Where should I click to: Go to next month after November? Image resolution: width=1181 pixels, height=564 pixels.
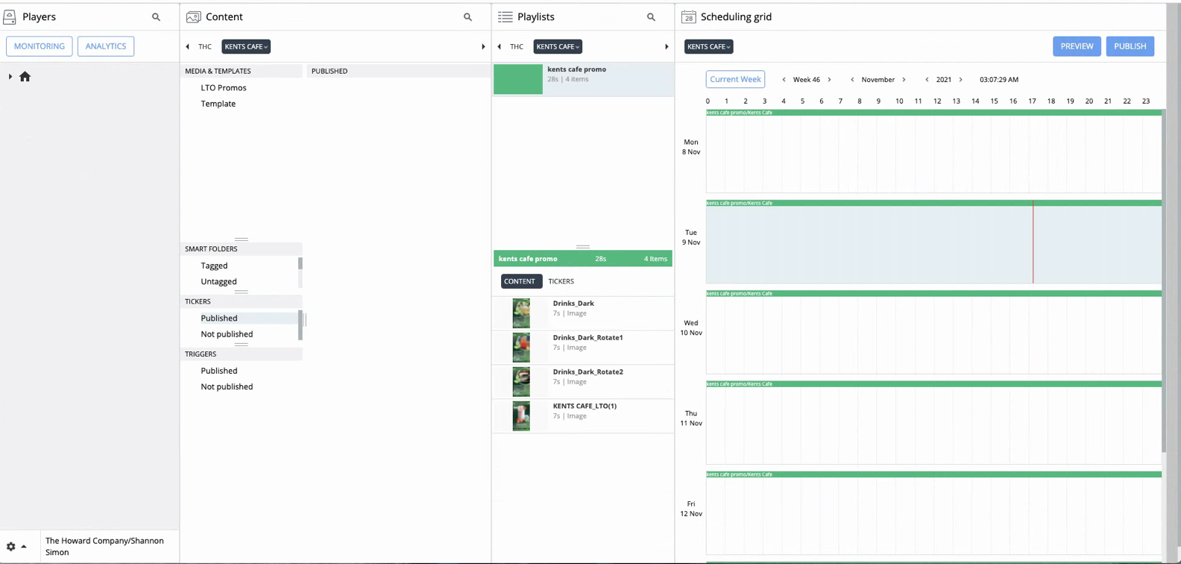(x=904, y=80)
